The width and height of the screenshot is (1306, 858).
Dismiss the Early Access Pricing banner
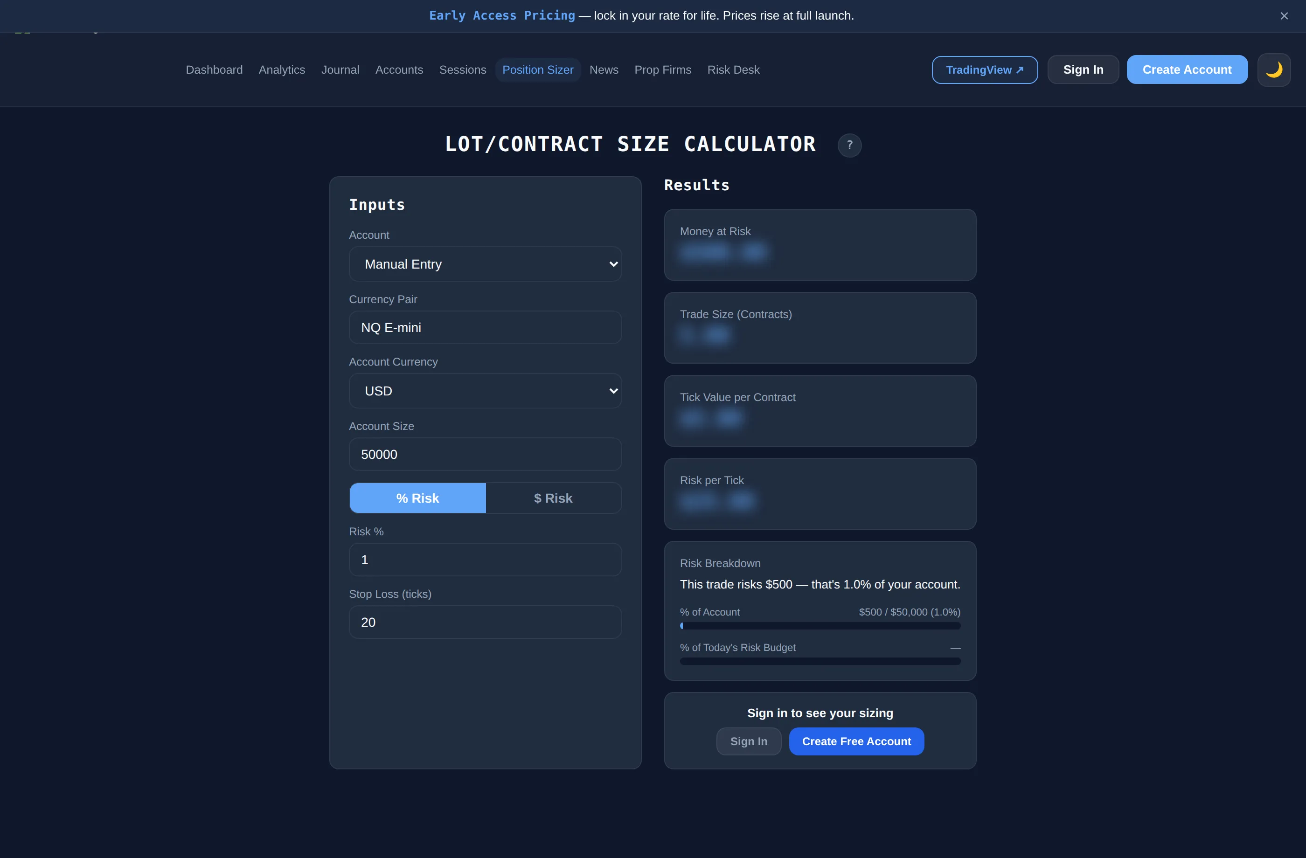click(1284, 16)
